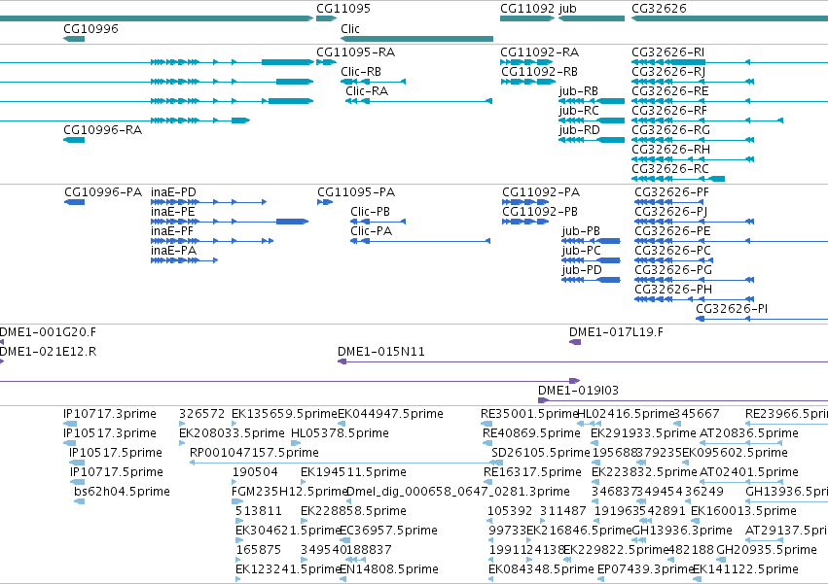Select the CG32626-RJ transcript label
This screenshot has width=828, height=584.
(668, 72)
